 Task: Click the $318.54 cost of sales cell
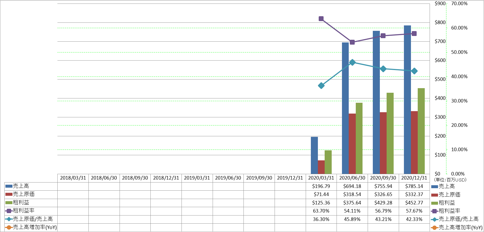(352, 194)
